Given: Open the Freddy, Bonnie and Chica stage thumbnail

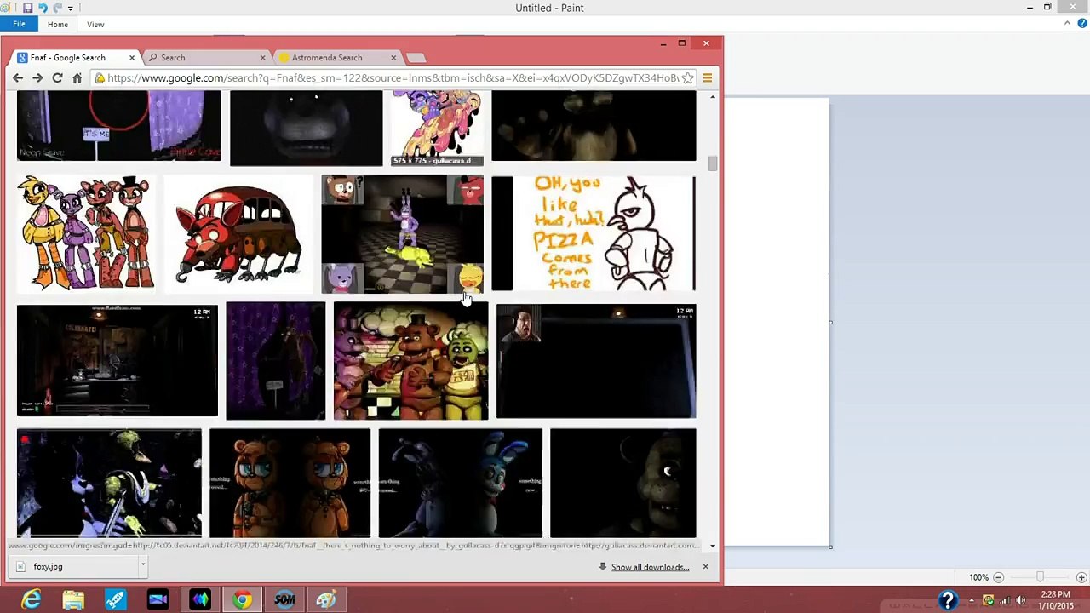Looking at the screenshot, I should click(x=410, y=361).
